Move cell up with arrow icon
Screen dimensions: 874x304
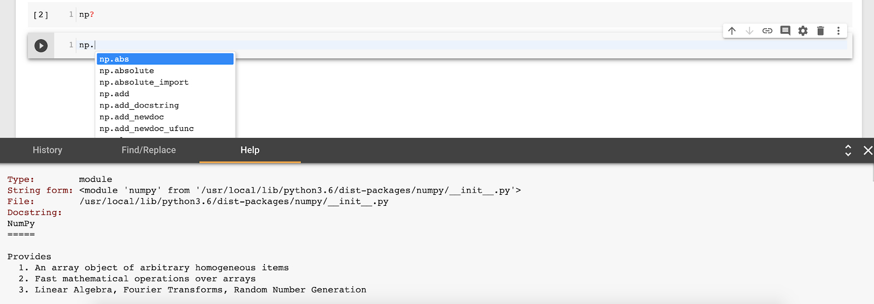pos(732,31)
